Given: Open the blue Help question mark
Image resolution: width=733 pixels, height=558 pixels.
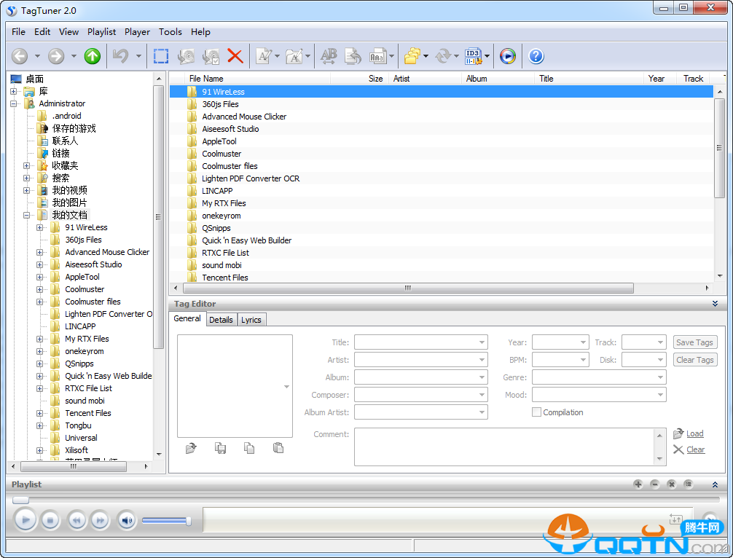Looking at the screenshot, I should 536,56.
